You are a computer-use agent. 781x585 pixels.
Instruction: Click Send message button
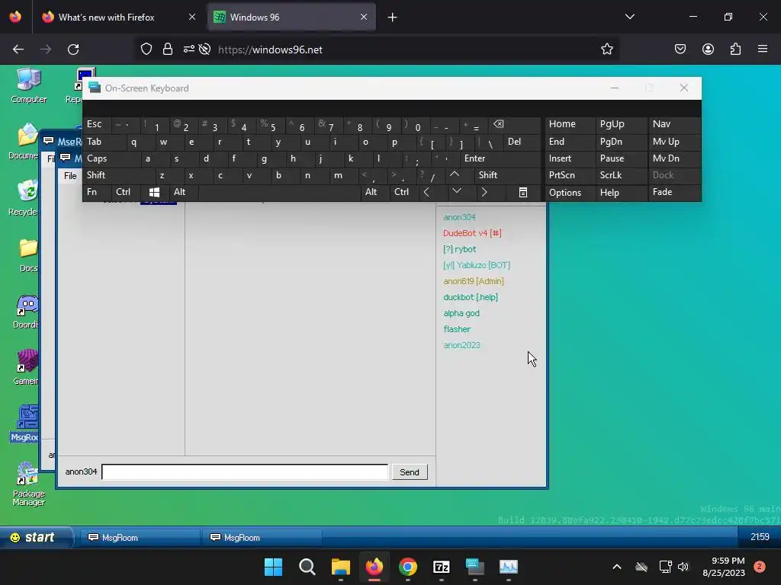coord(410,472)
